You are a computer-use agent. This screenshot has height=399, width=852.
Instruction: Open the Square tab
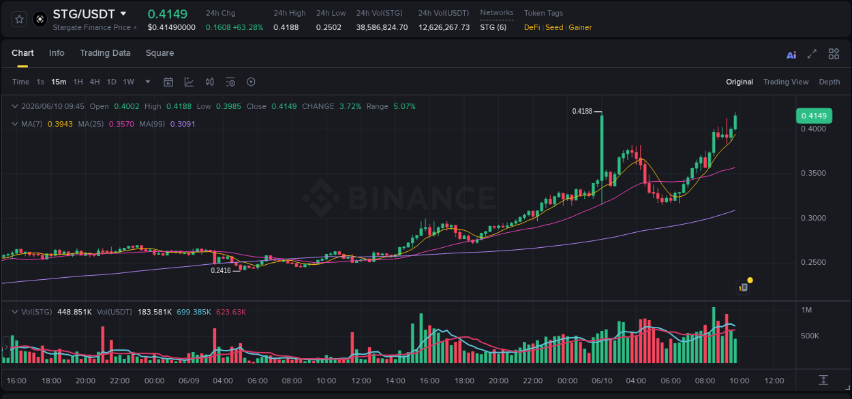159,53
